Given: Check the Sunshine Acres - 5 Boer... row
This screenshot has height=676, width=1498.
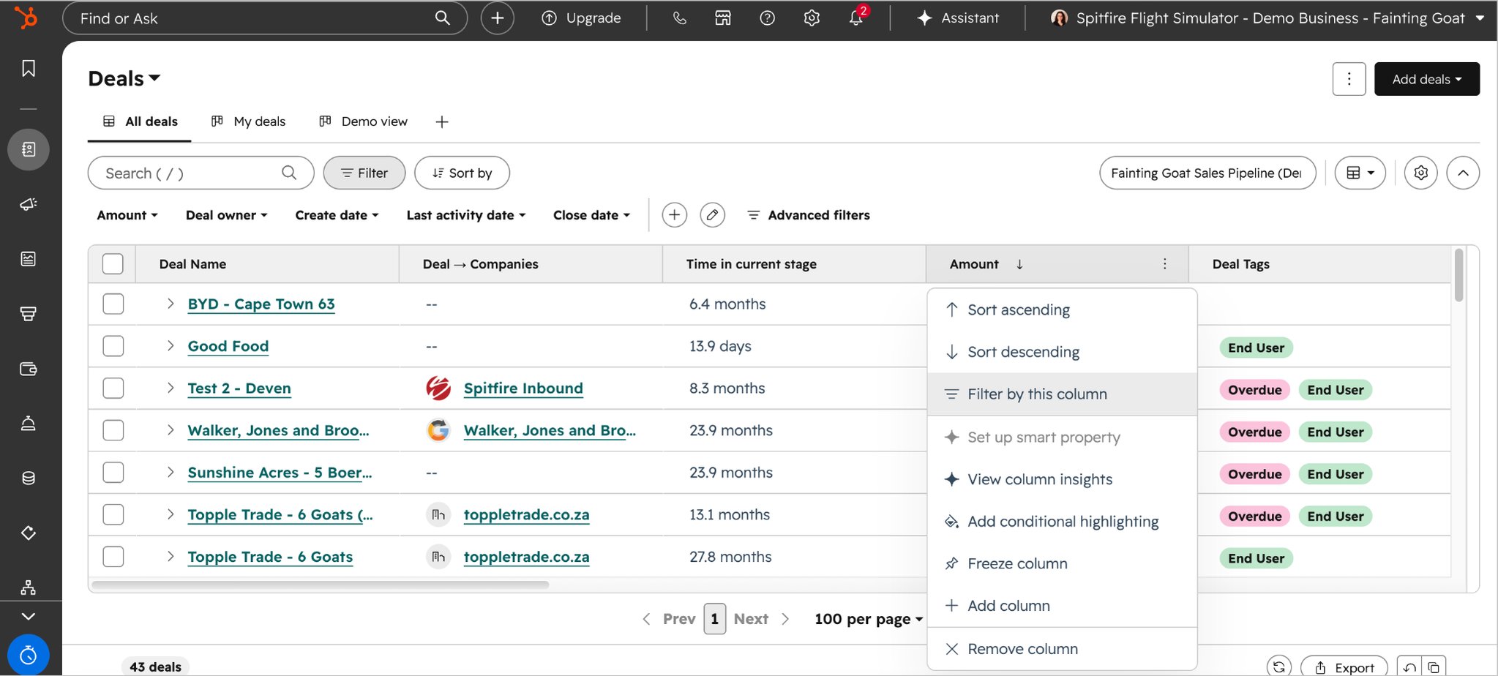Looking at the screenshot, I should coord(113,473).
